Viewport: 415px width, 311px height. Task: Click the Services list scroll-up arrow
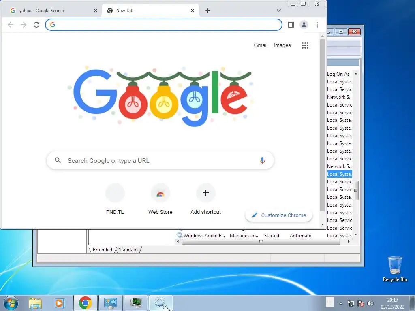pyautogui.click(x=356, y=74)
